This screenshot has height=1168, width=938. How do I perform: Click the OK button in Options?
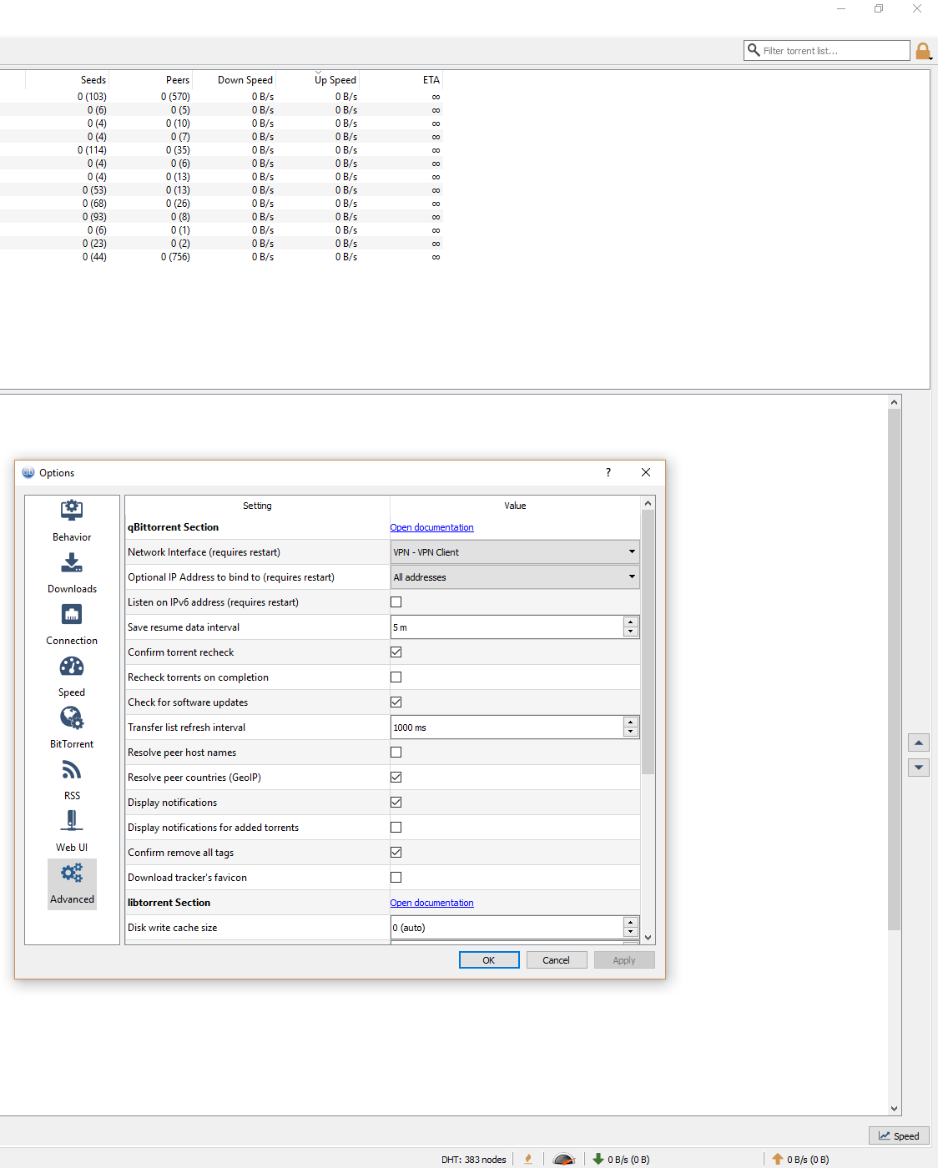pos(489,960)
